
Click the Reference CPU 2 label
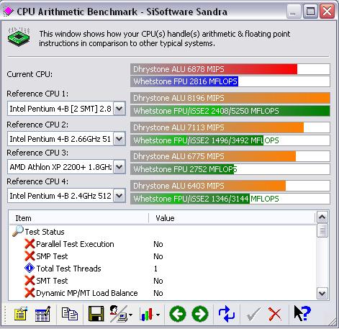coord(37,125)
